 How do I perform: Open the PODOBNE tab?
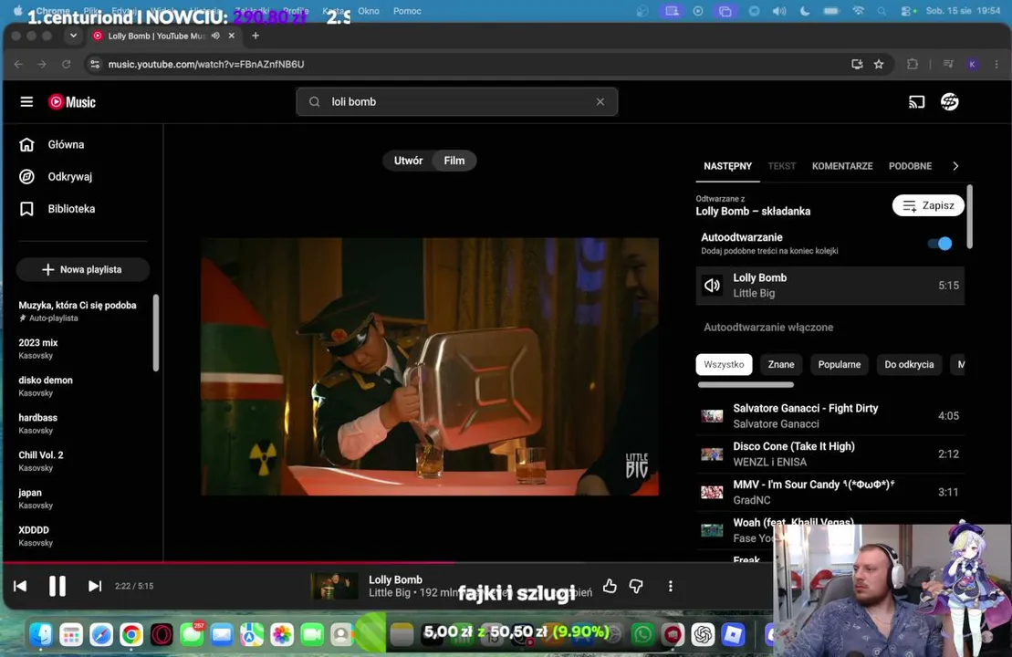910,166
